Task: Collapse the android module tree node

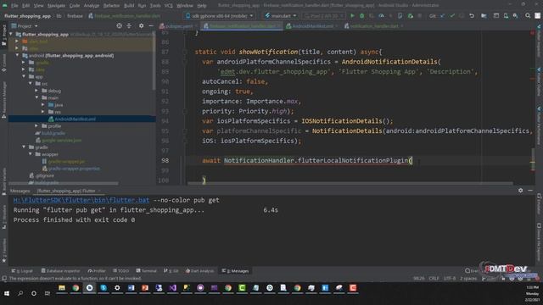Action: click(18, 55)
